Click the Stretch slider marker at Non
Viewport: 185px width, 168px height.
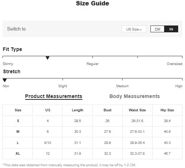click(x=5, y=80)
